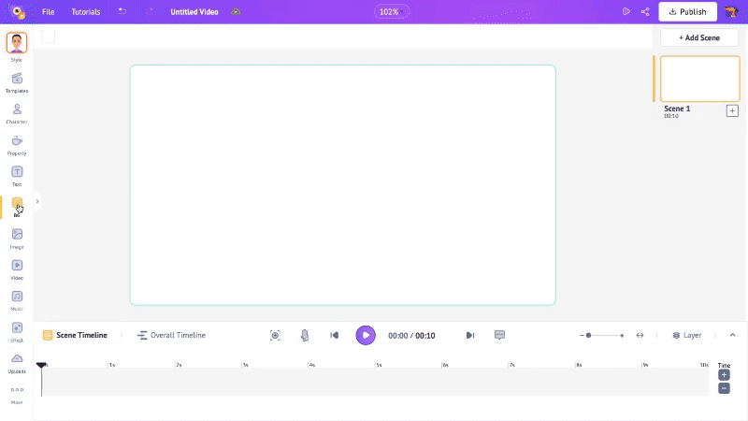Viewport: 748px width, 421px height.
Task: Click the microphone voice-over icon
Action: coord(305,335)
